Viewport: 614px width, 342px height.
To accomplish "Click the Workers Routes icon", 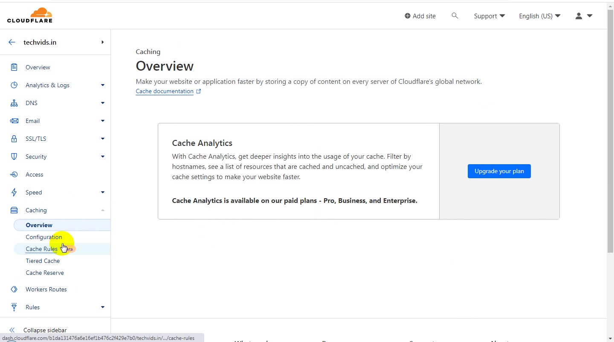I will tap(14, 289).
